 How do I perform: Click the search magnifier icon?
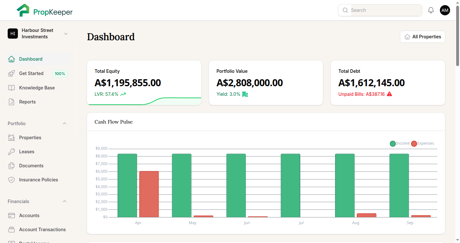tap(345, 10)
